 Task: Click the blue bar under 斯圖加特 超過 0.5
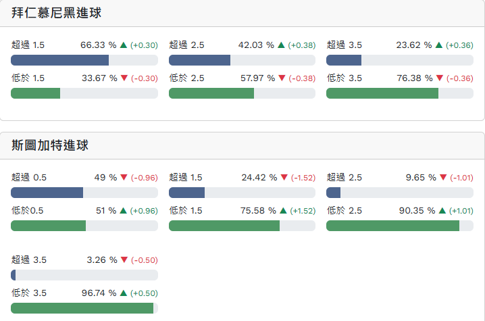[47, 193]
